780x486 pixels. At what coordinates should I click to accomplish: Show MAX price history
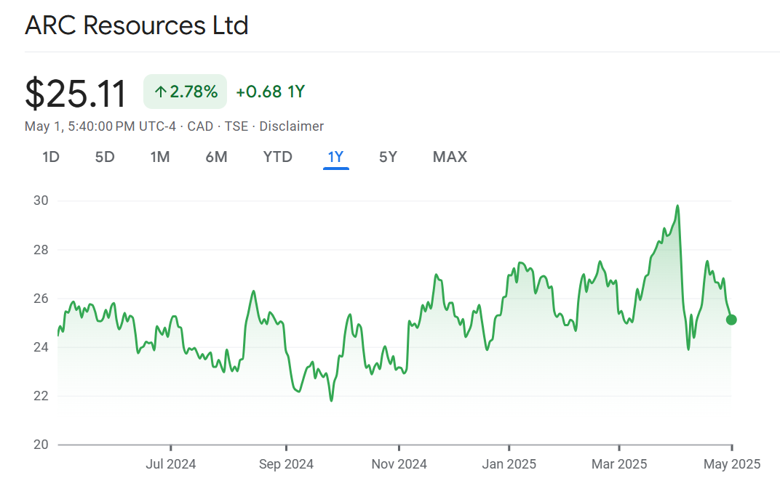(450, 157)
